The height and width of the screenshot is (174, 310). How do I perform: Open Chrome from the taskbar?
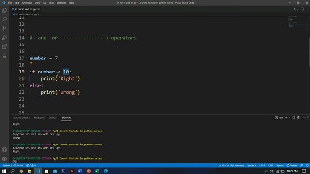(21, 171)
